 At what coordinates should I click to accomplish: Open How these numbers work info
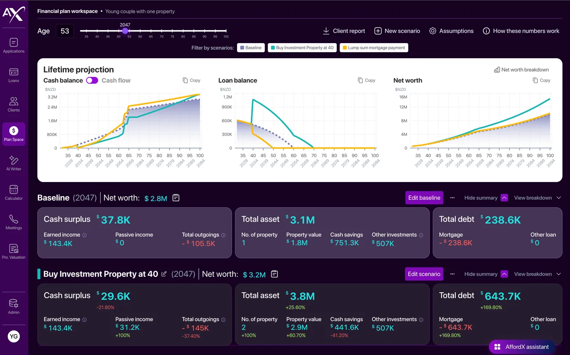[521, 31]
